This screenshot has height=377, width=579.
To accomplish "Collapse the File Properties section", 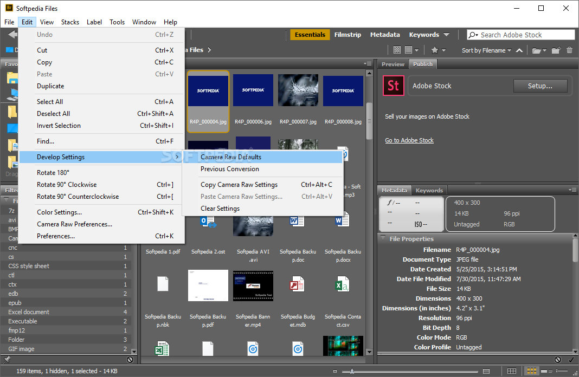I will pos(383,238).
